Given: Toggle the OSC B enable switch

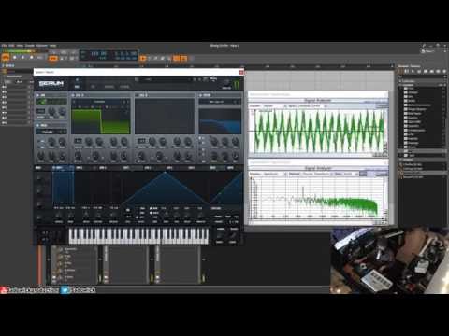Looking at the screenshot, I should tap(138, 95).
